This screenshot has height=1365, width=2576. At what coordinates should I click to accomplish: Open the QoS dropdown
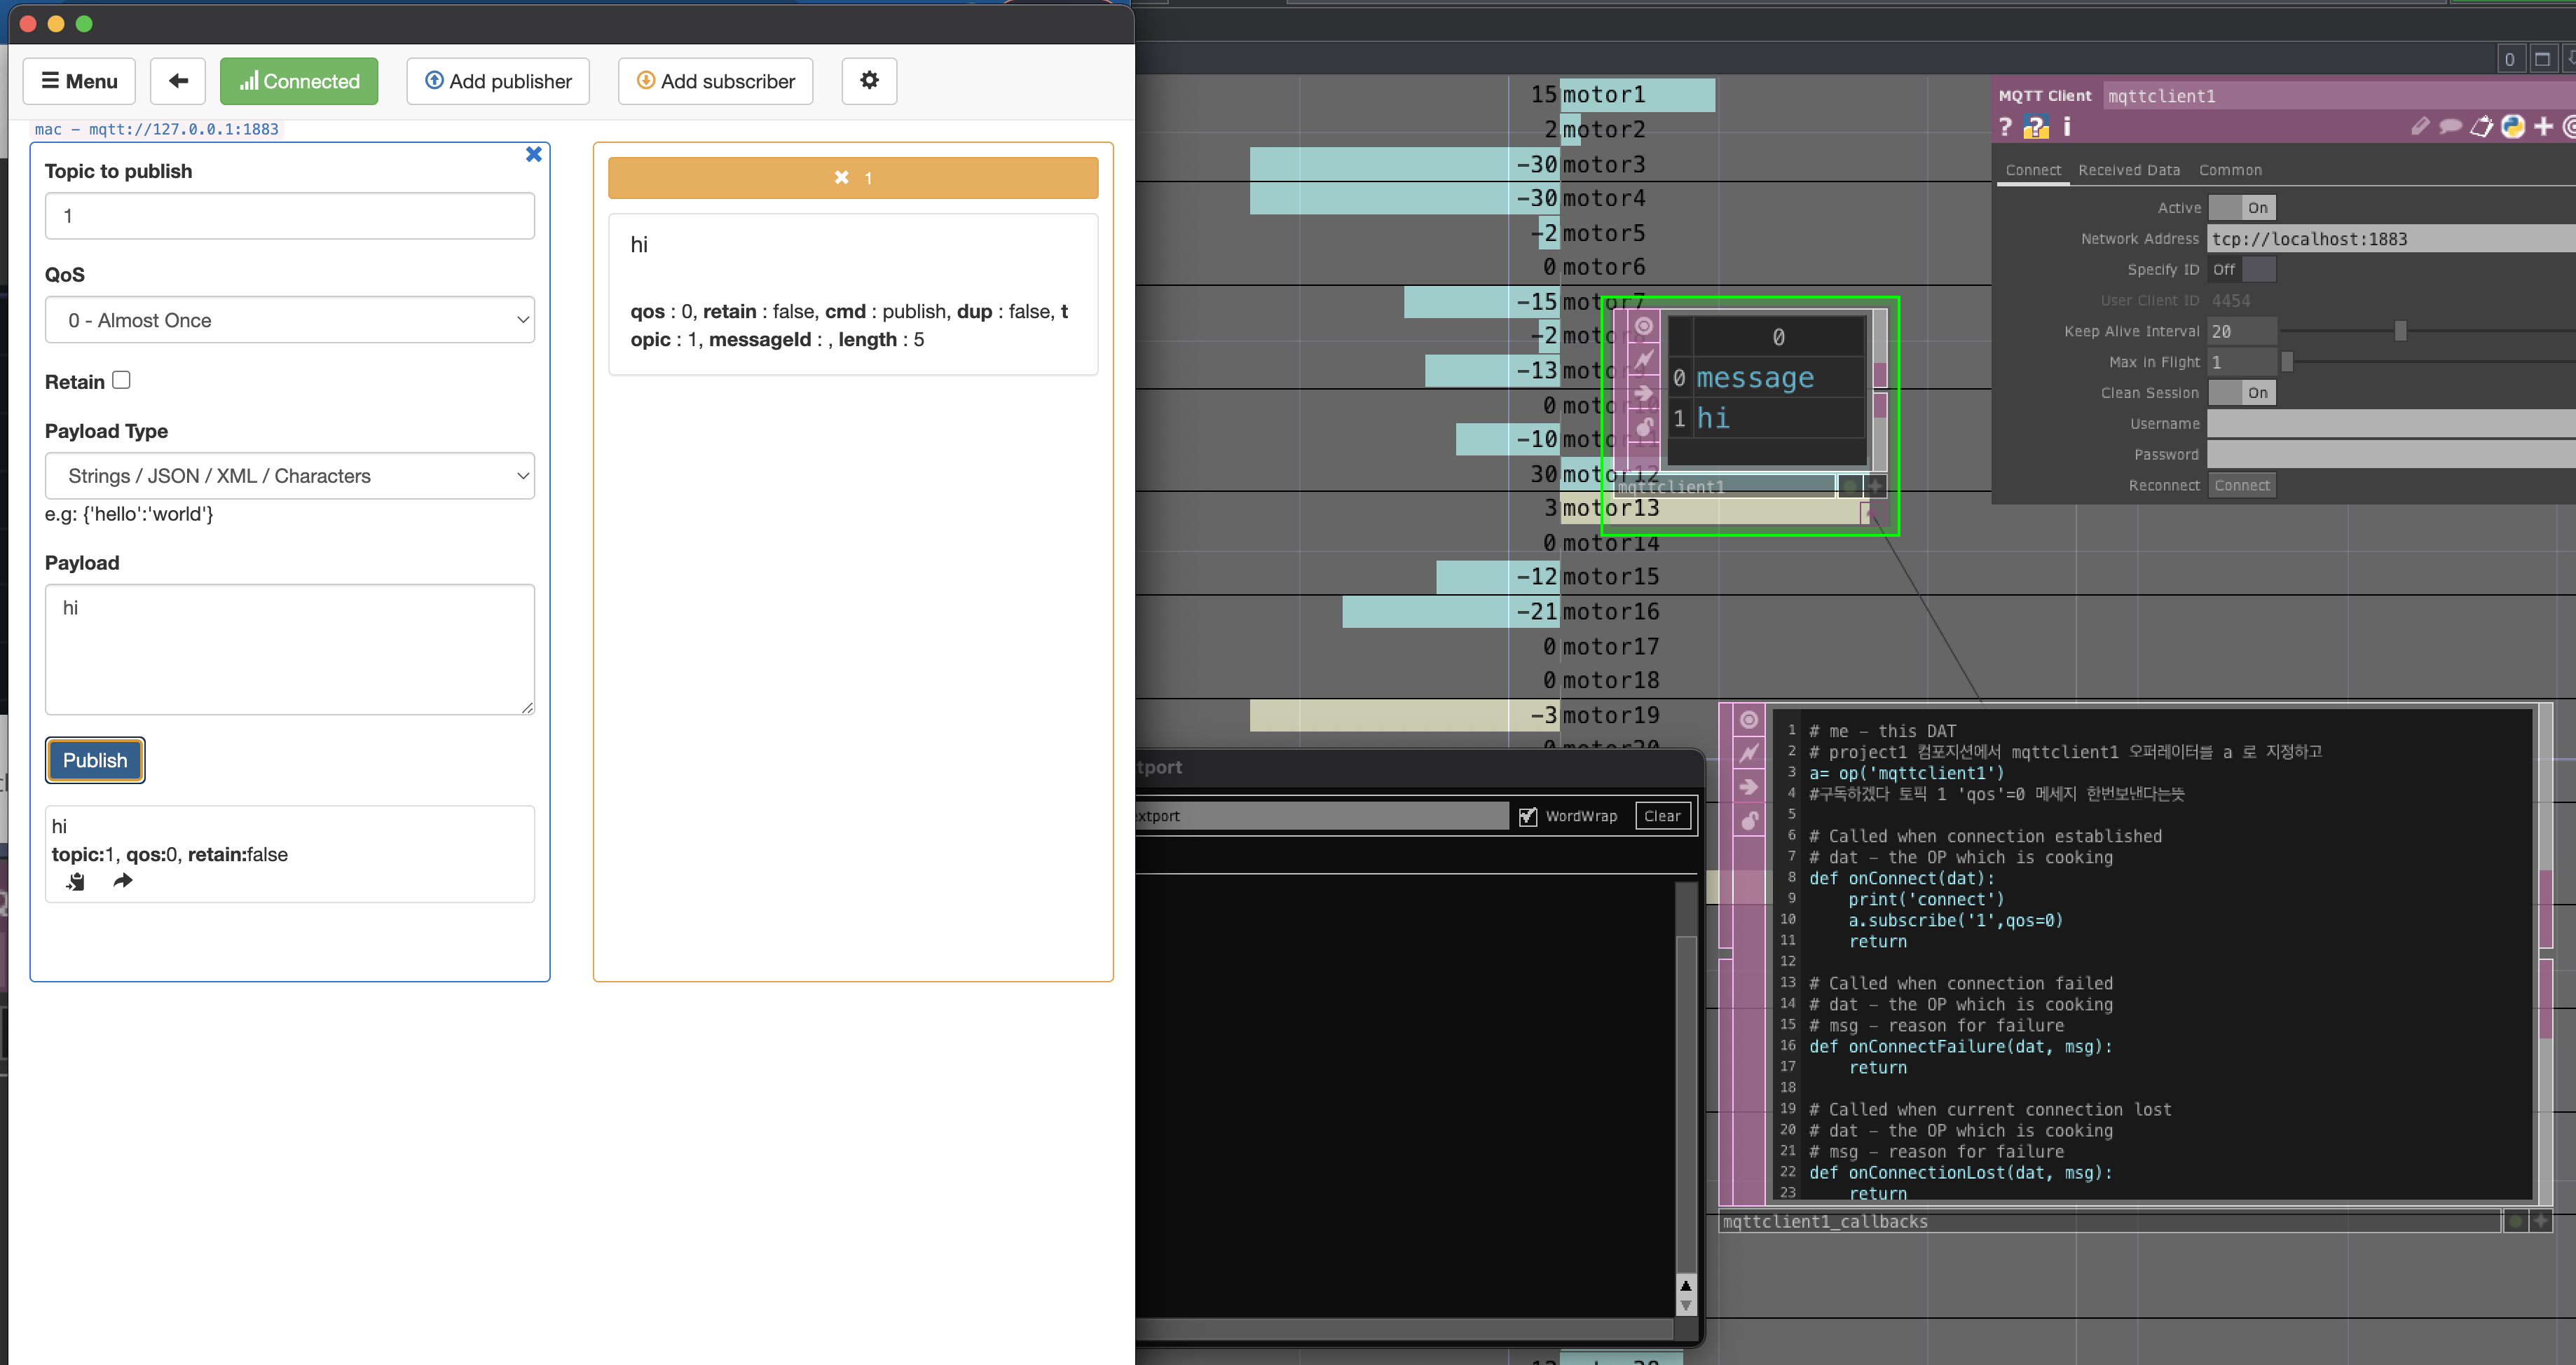click(x=289, y=320)
